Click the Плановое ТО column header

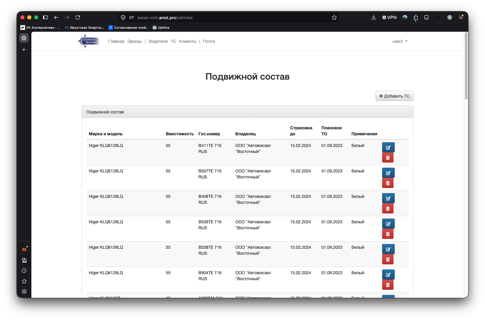point(332,131)
